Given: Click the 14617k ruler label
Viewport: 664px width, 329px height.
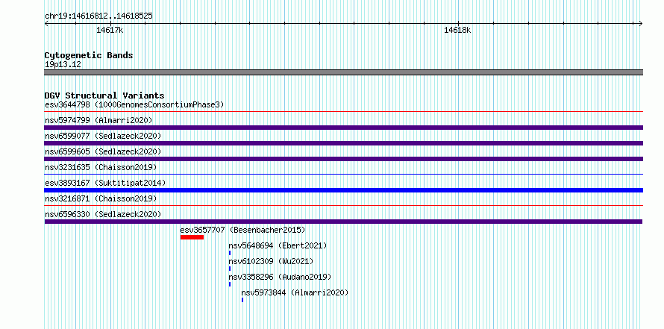Looking at the screenshot, I should click(x=110, y=30).
